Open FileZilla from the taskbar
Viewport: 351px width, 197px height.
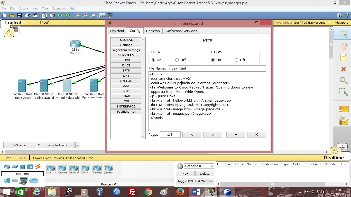(x=132, y=192)
